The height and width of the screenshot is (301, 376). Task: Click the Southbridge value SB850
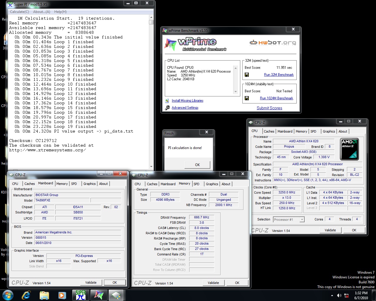tap(78, 212)
